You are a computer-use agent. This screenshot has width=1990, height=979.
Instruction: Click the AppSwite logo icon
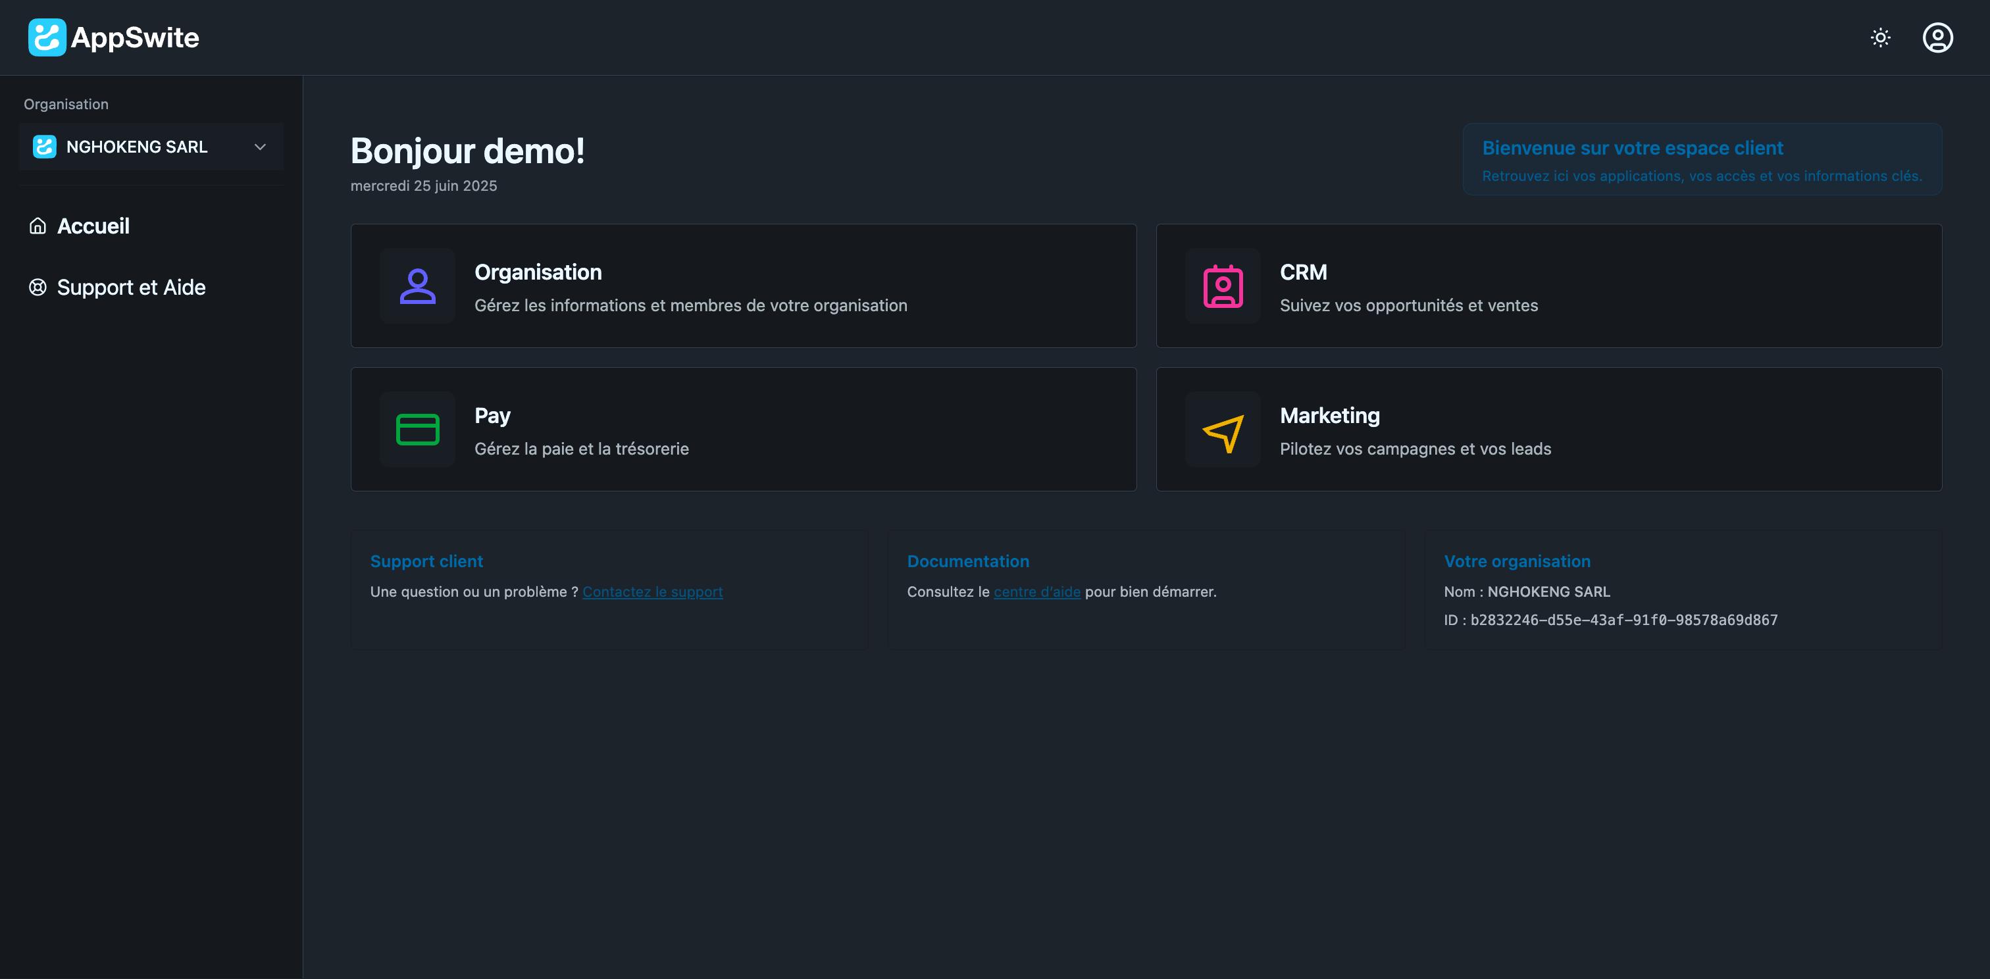point(47,37)
